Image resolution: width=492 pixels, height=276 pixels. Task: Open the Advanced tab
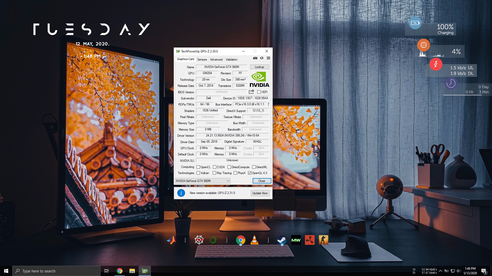[x=216, y=60]
